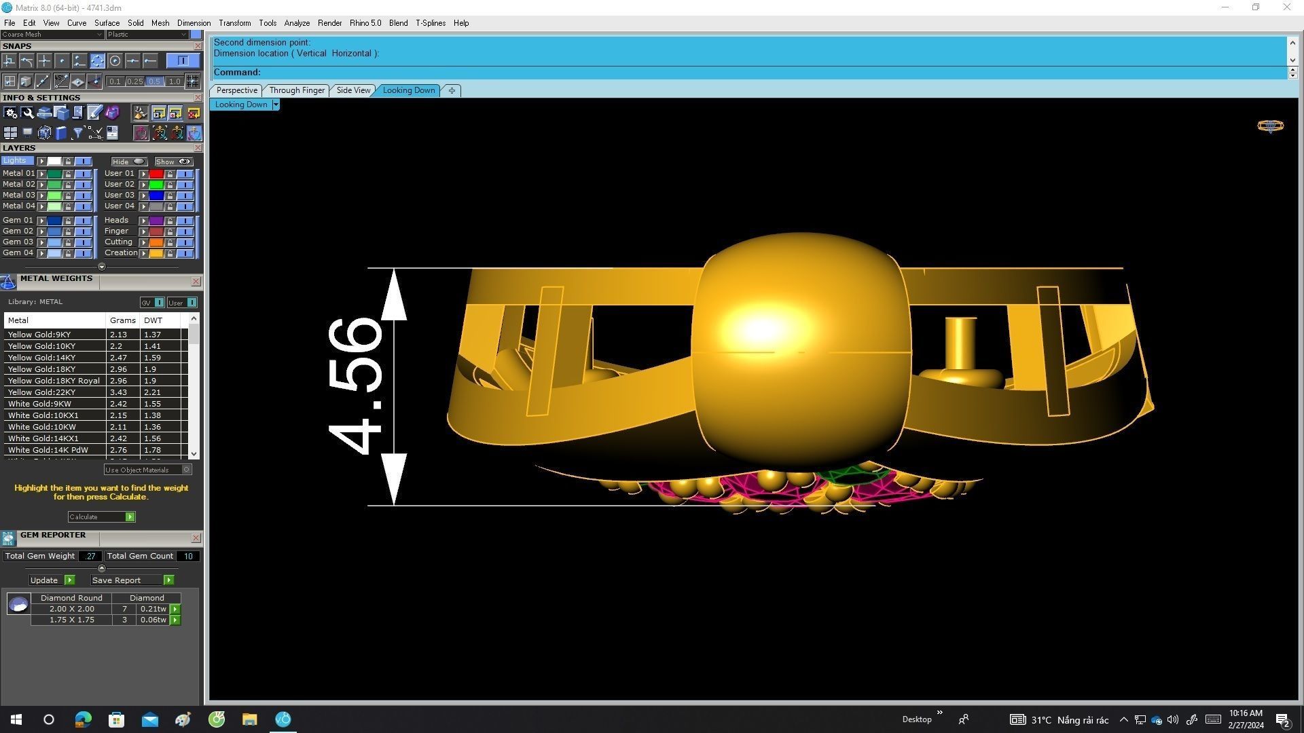Image resolution: width=1304 pixels, height=733 pixels.
Task: Enable the center snap icon
Action: coord(115,61)
